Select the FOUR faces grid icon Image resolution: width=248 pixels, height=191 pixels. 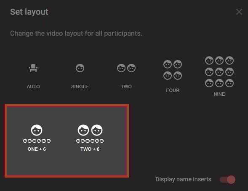click(173, 70)
